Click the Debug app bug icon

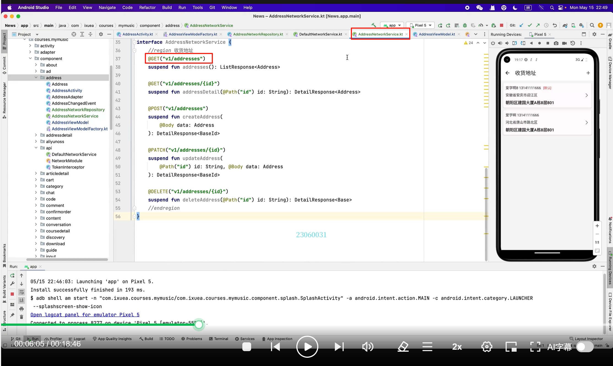465,25
